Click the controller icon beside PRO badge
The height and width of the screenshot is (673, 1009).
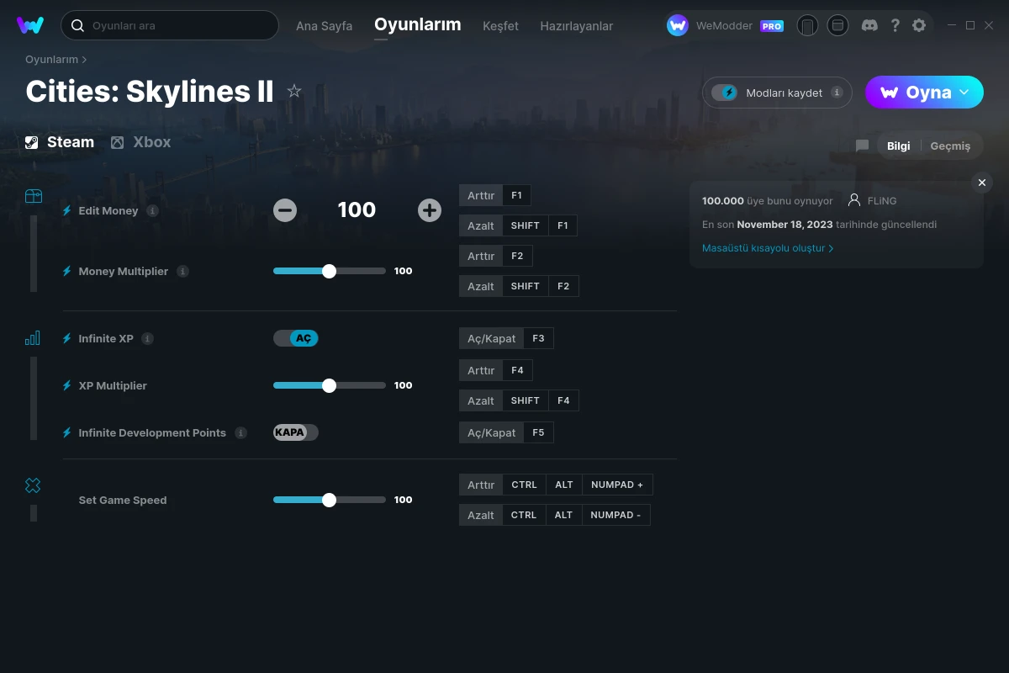click(807, 25)
